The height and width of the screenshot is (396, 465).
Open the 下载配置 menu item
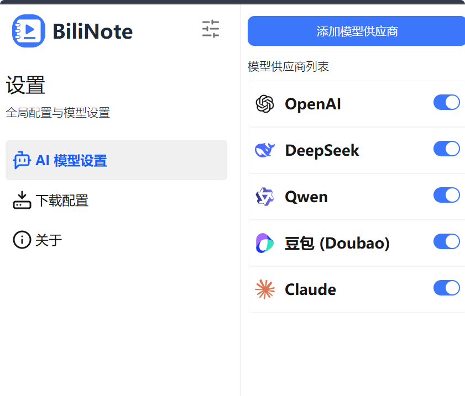(x=62, y=200)
